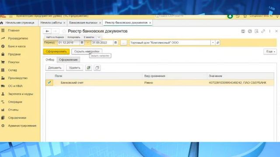Click the print icon in header toolbar
Image resolution: width=280 pixels, height=157 pixels.
click(x=250, y=31)
